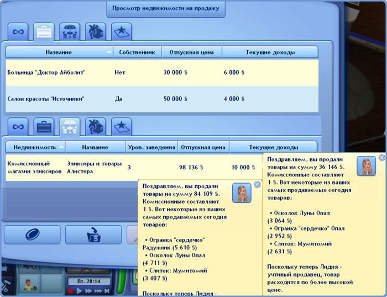Click the 50 000 § price cell
387x297 pixels.
click(x=175, y=99)
